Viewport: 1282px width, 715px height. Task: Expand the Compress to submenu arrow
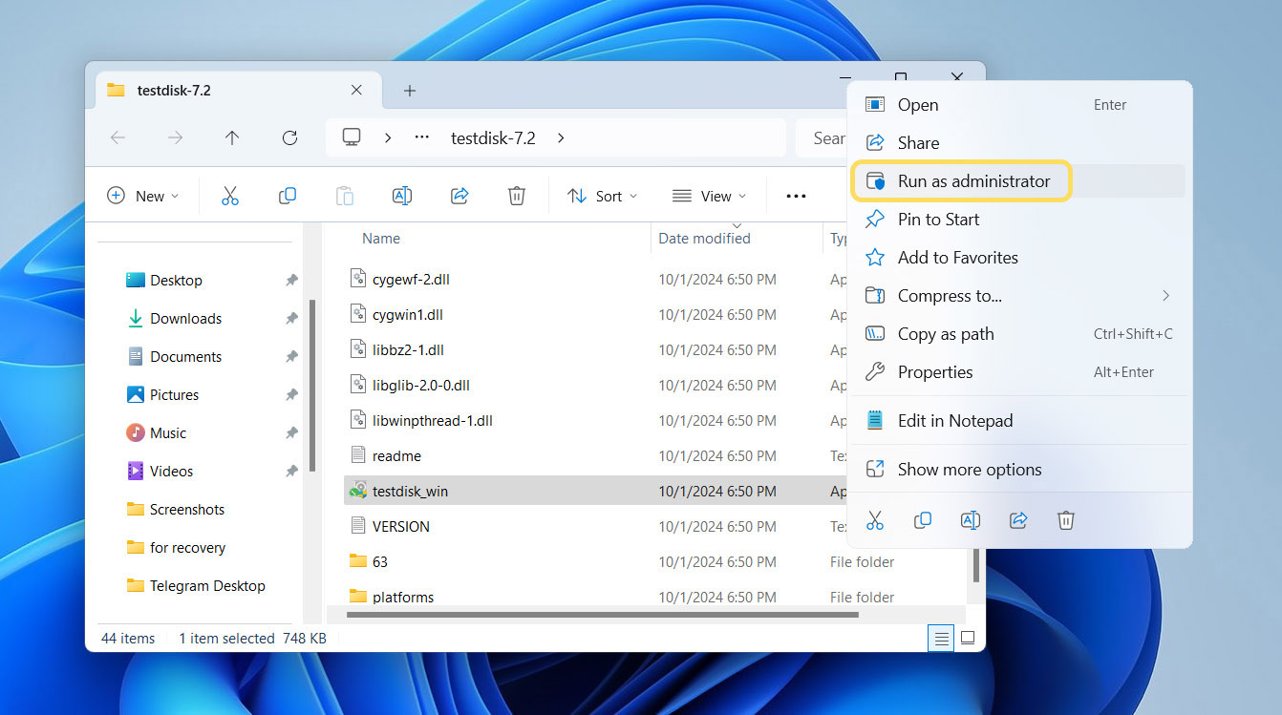pos(1165,296)
